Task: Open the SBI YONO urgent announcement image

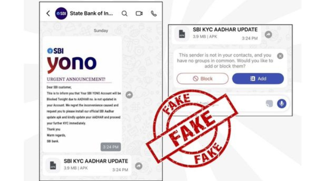Action: (83, 94)
